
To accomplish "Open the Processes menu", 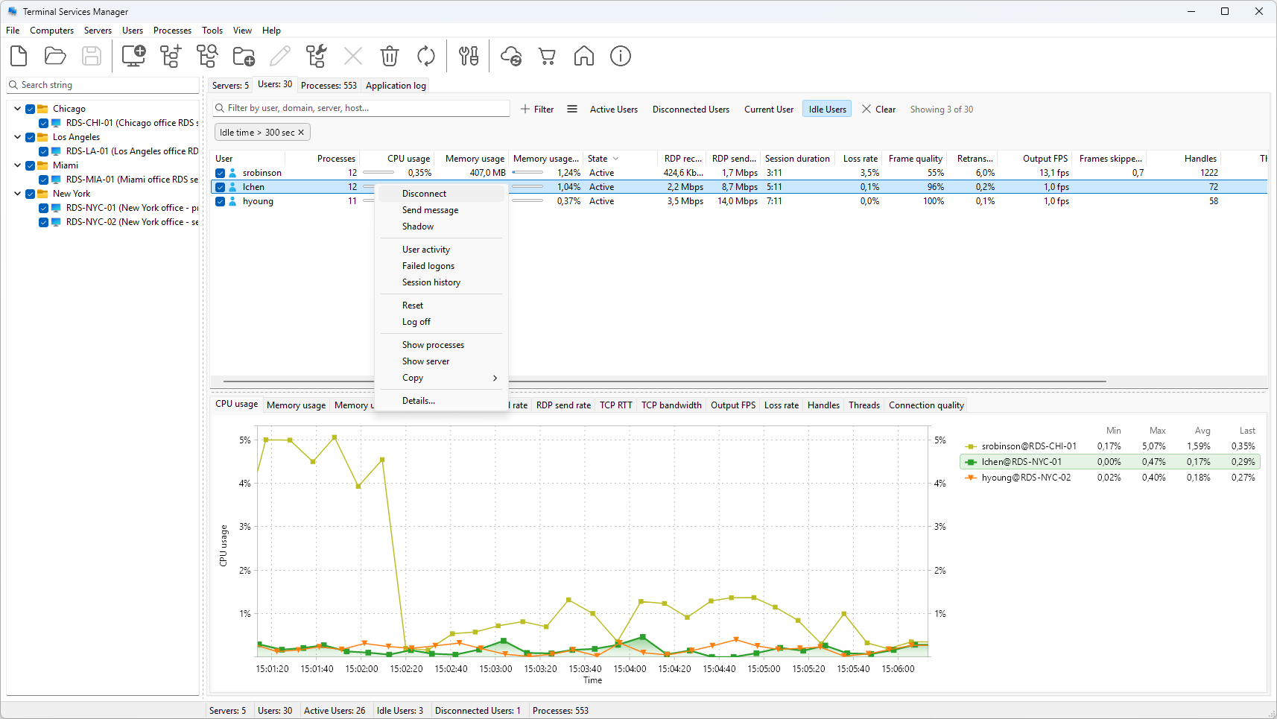I will (172, 31).
